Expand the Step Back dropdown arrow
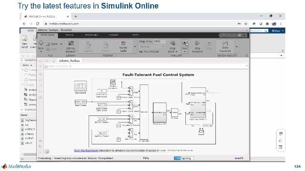 176,52
